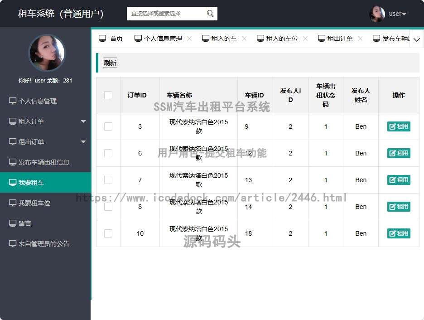424x320 pixels.
Task: Click the monitor icon beside 我要租车
Action: tap(12, 183)
